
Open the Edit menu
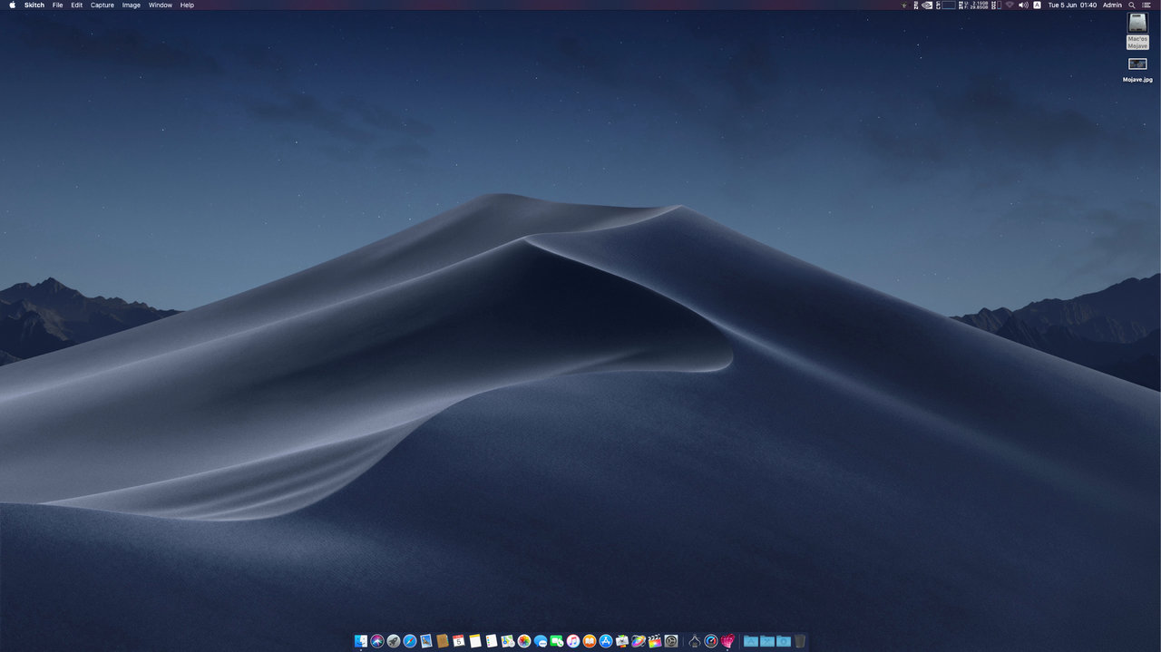pos(77,5)
